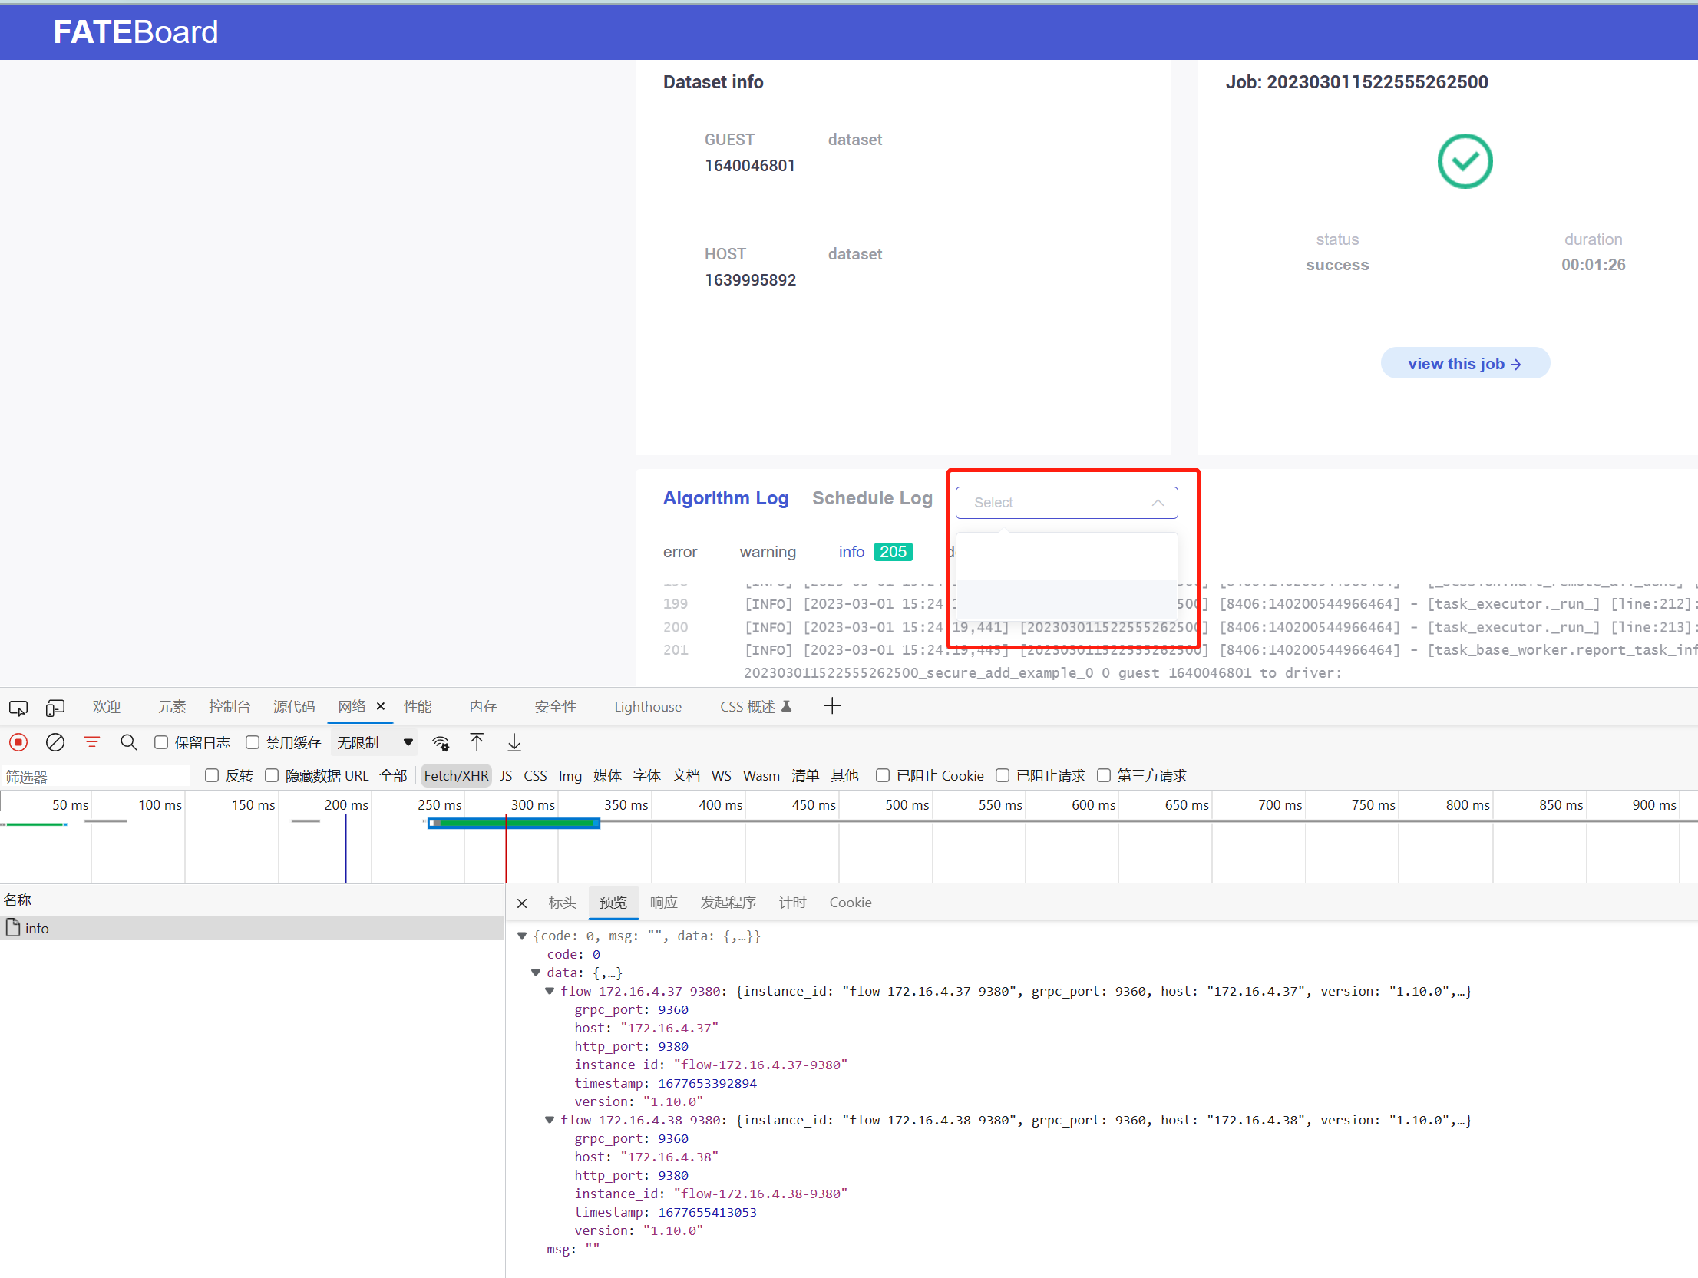Switch to the Schedule Log tab
The height and width of the screenshot is (1278, 1698).
pyautogui.click(x=872, y=498)
